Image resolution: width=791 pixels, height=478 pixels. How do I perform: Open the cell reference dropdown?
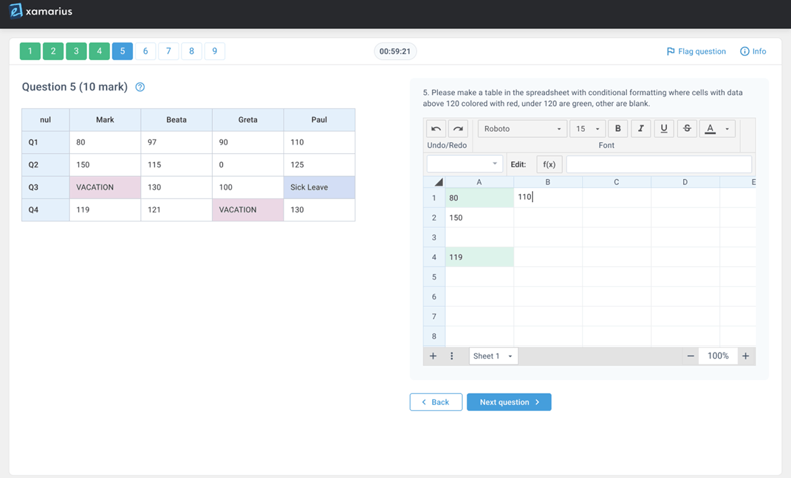click(465, 164)
